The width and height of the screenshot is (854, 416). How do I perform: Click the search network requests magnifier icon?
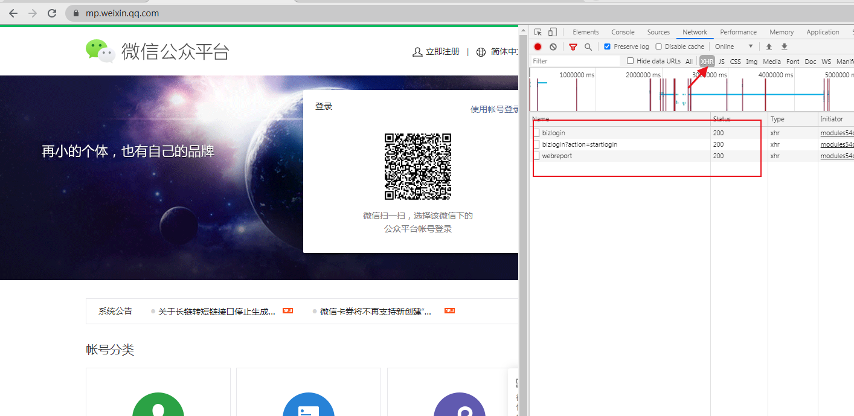pos(587,46)
